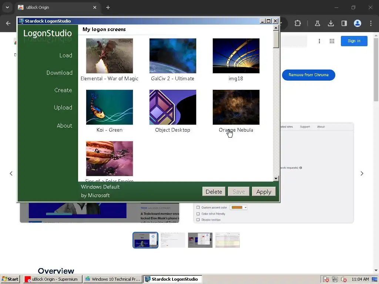The width and height of the screenshot is (379, 284).
Task: Toggle the browser side panel icon
Action: coord(344,23)
